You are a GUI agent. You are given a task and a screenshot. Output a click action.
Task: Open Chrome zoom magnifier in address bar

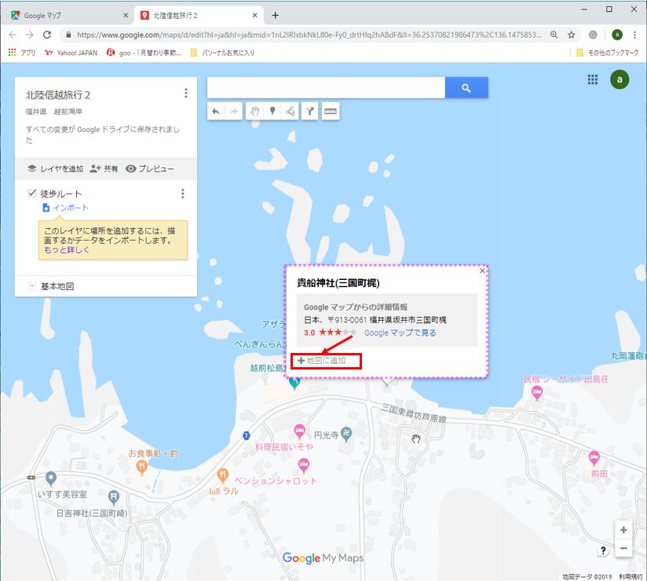pyautogui.click(x=554, y=35)
